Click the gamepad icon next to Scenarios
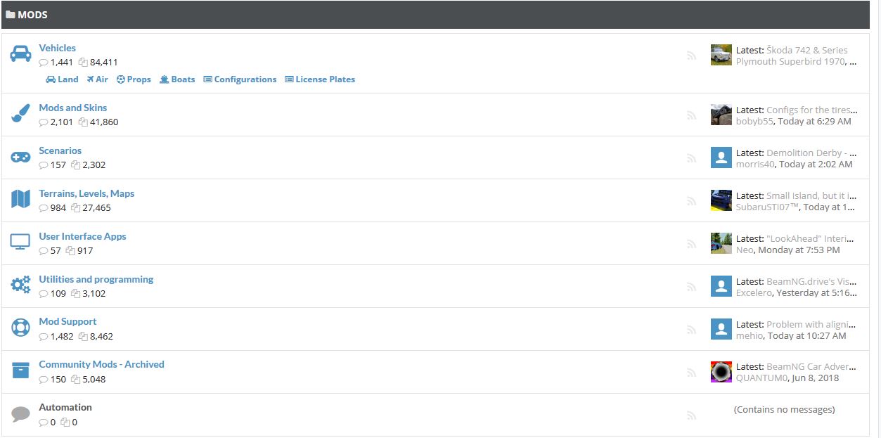881x438 pixels. pos(20,157)
